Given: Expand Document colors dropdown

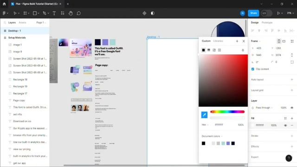Looking at the screenshot, I should 212,136.
